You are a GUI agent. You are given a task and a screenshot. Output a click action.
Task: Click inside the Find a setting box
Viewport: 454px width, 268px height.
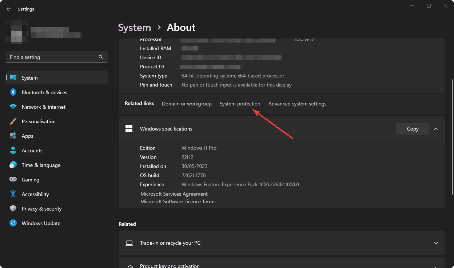[x=51, y=57]
